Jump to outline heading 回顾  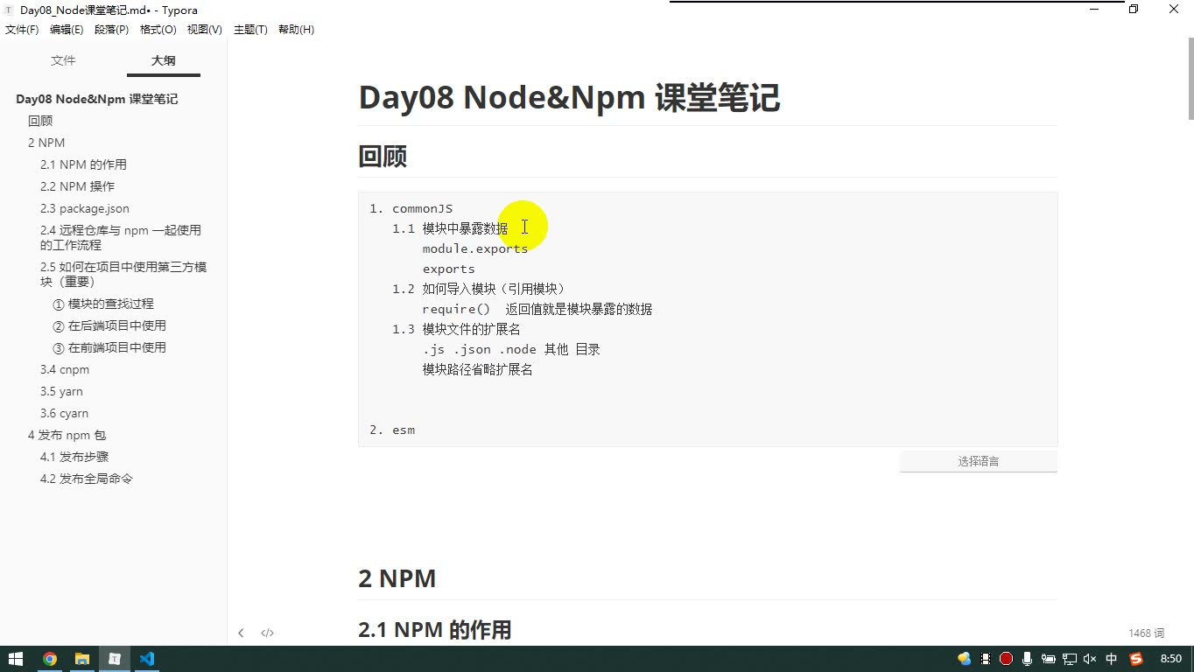tap(40, 121)
